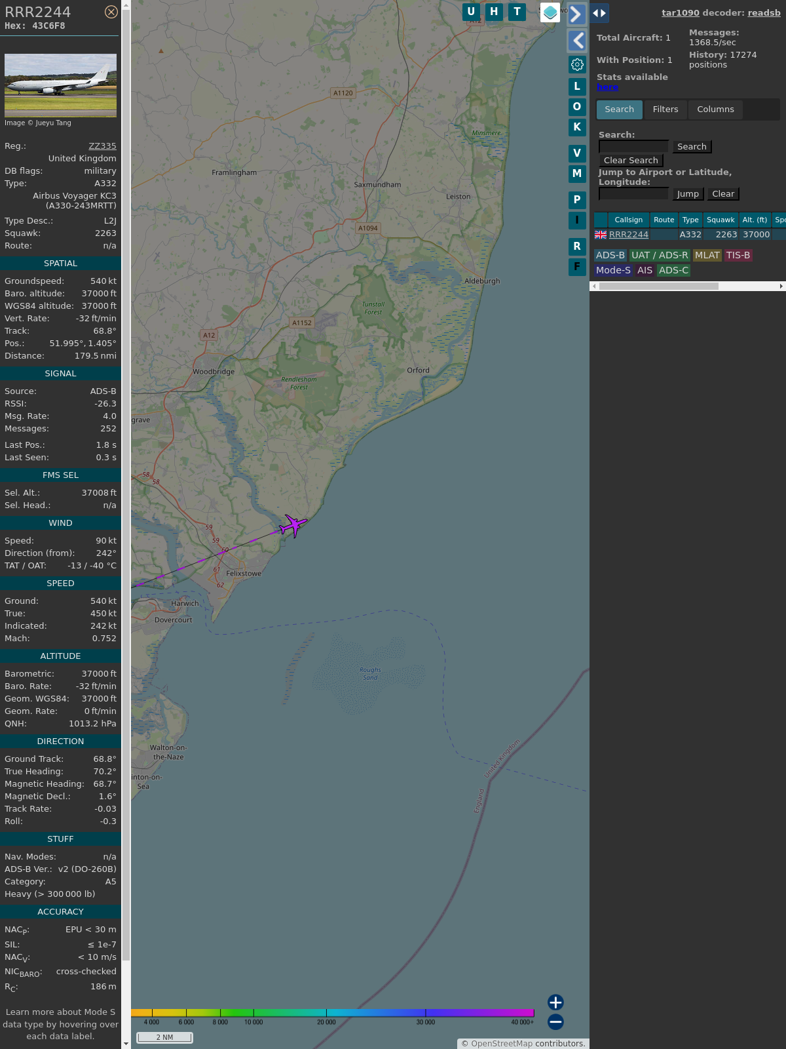Image resolution: width=786 pixels, height=1049 pixels.
Task: Click the purple aircraft icon on map
Action: pyautogui.click(x=293, y=525)
